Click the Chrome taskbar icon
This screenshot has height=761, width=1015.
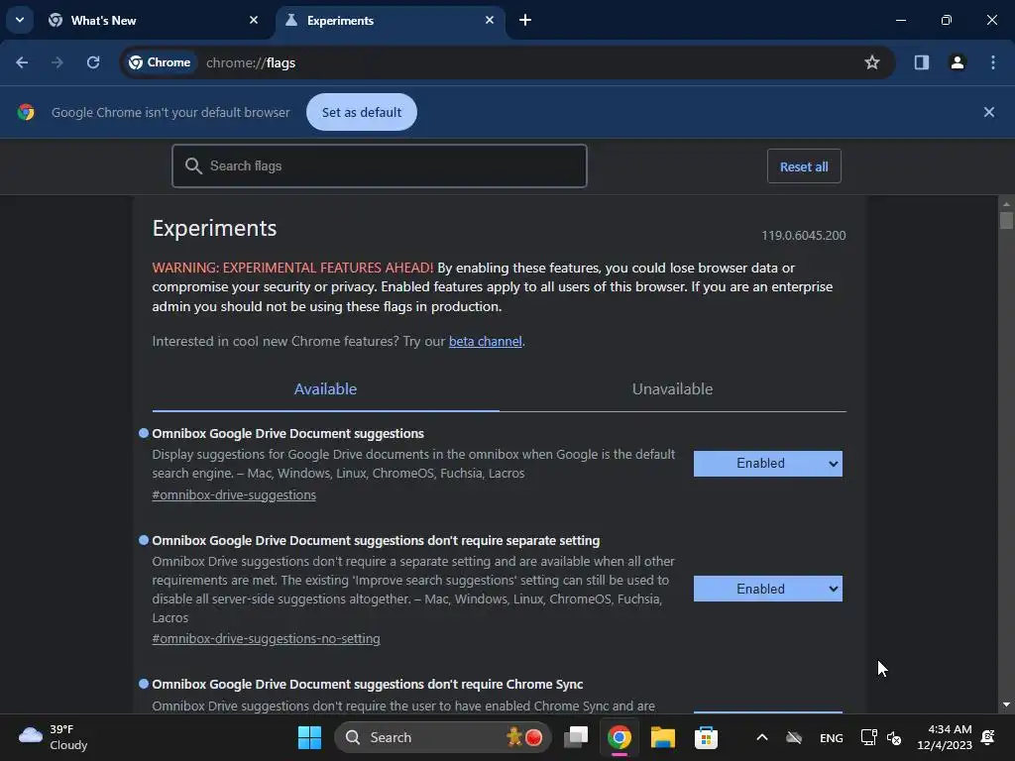[x=619, y=737]
